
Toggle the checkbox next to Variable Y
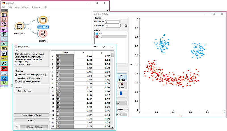tap(126, 26)
